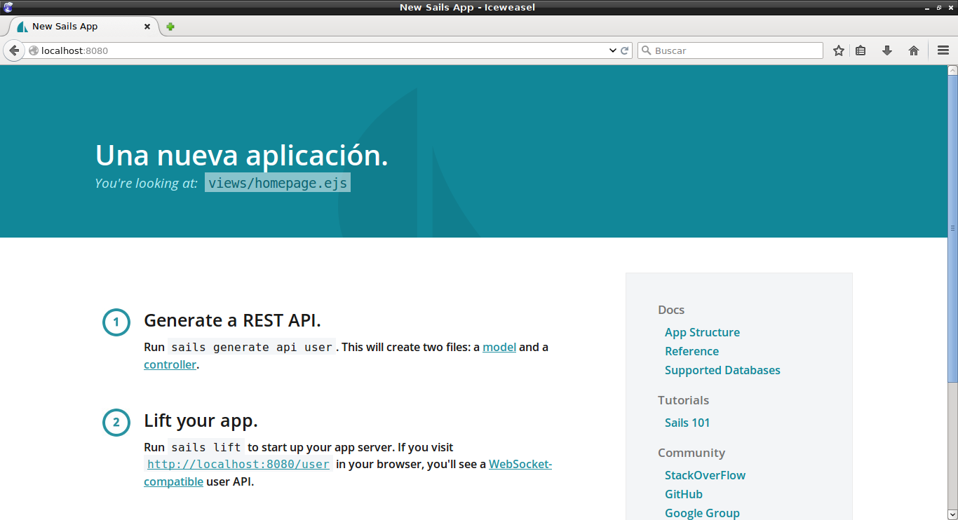The image size is (958, 520).
Task: Click the browser back arrow button
Action: 14,50
